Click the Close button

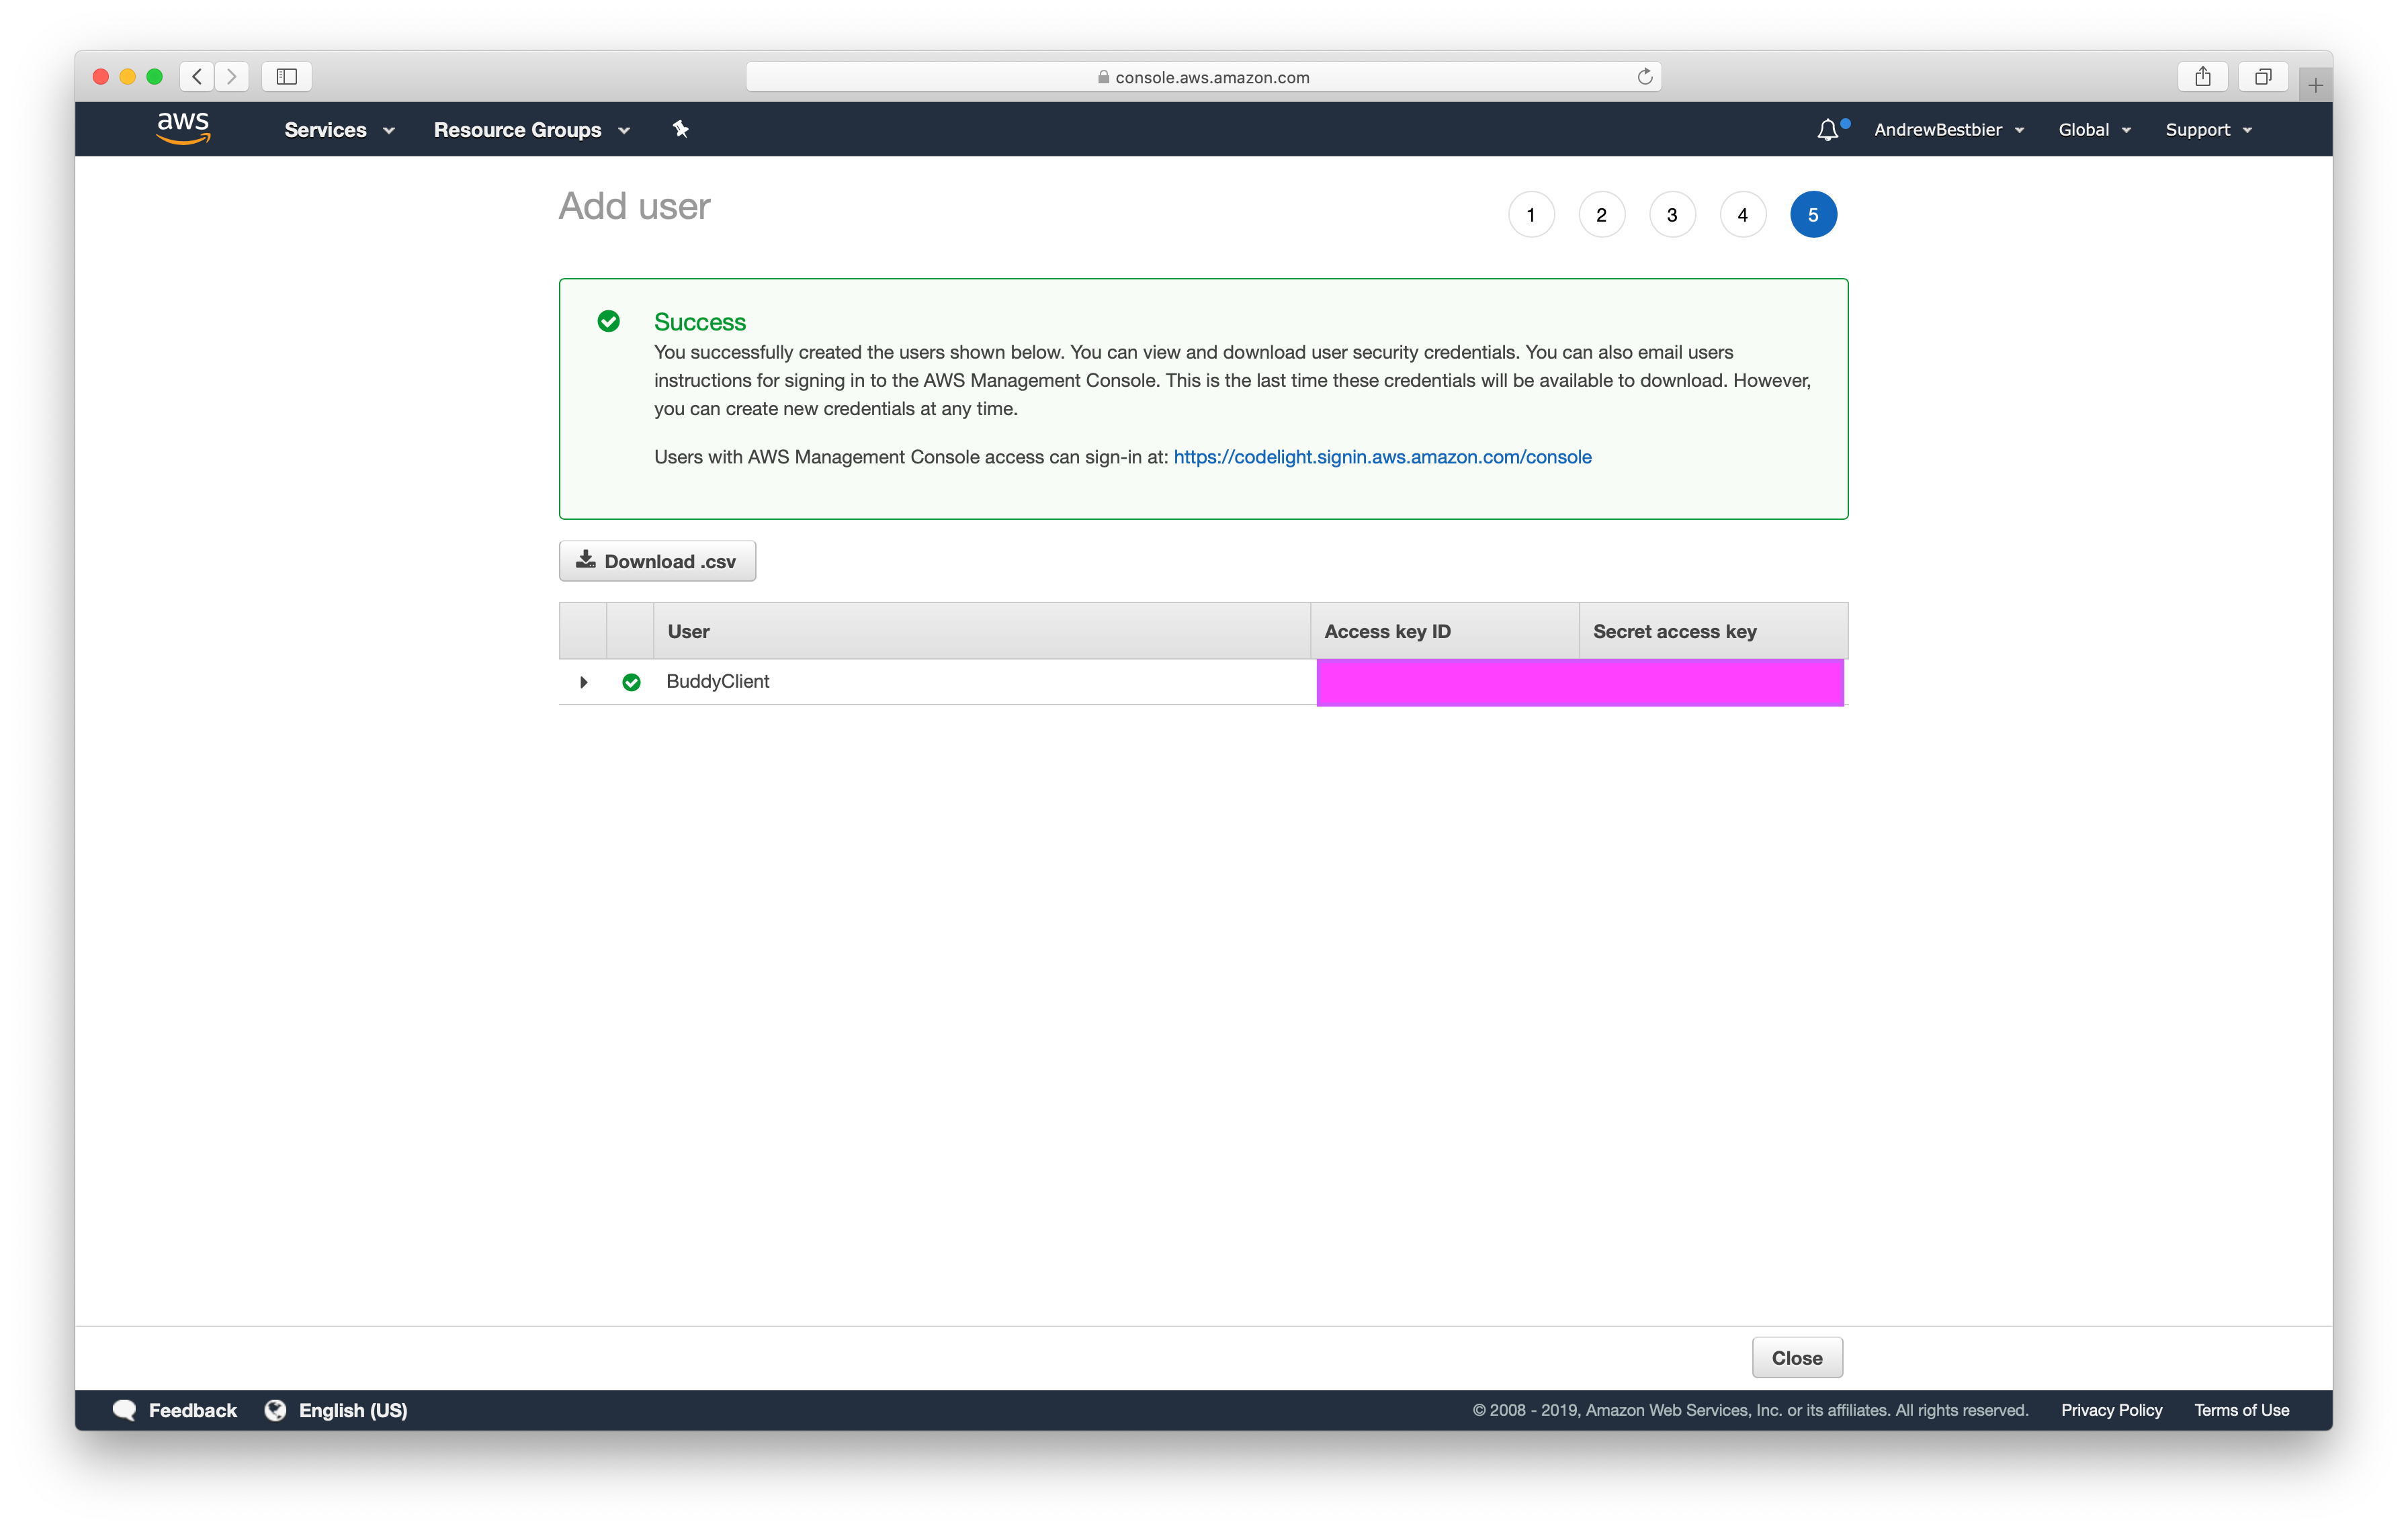click(x=1796, y=1357)
